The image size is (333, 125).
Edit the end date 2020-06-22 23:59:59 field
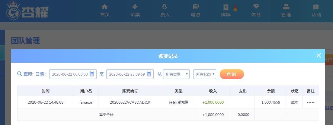pos(130,74)
